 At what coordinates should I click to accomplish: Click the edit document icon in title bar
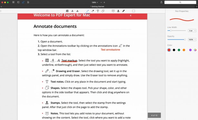point(28,2)
